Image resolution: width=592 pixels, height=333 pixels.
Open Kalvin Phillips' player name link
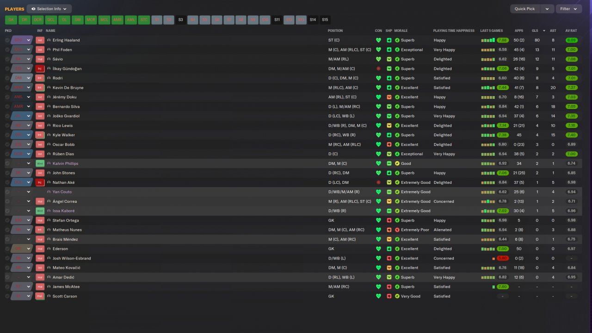pos(65,163)
